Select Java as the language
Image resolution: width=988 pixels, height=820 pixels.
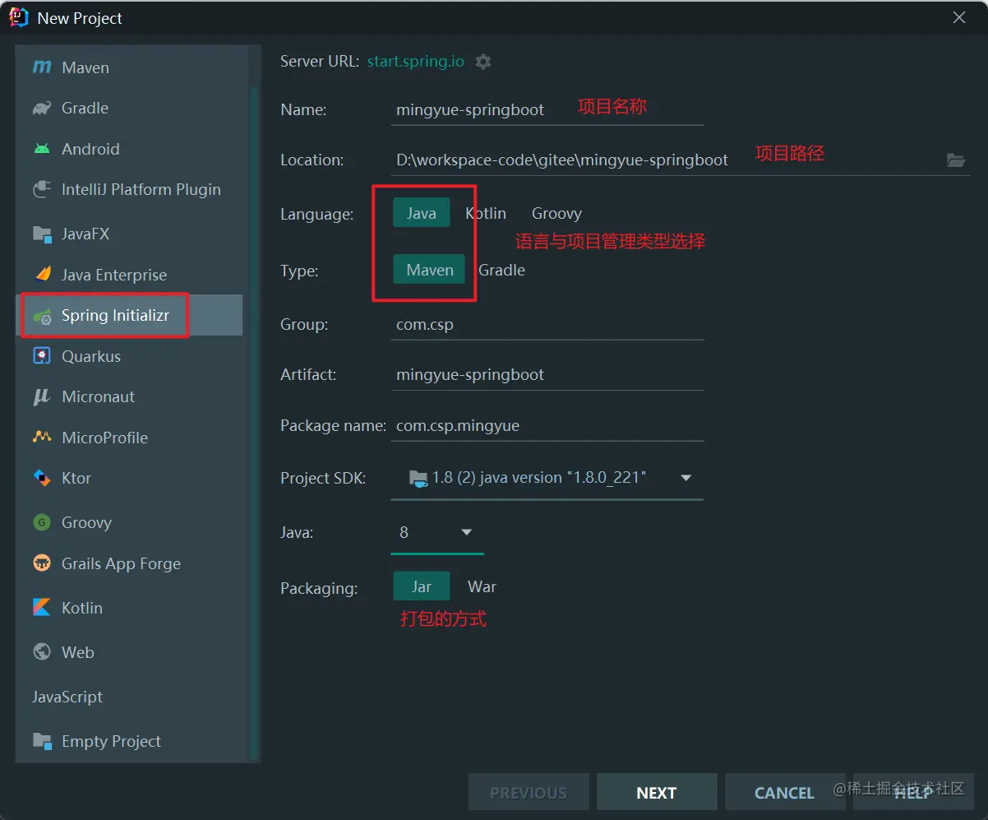422,213
